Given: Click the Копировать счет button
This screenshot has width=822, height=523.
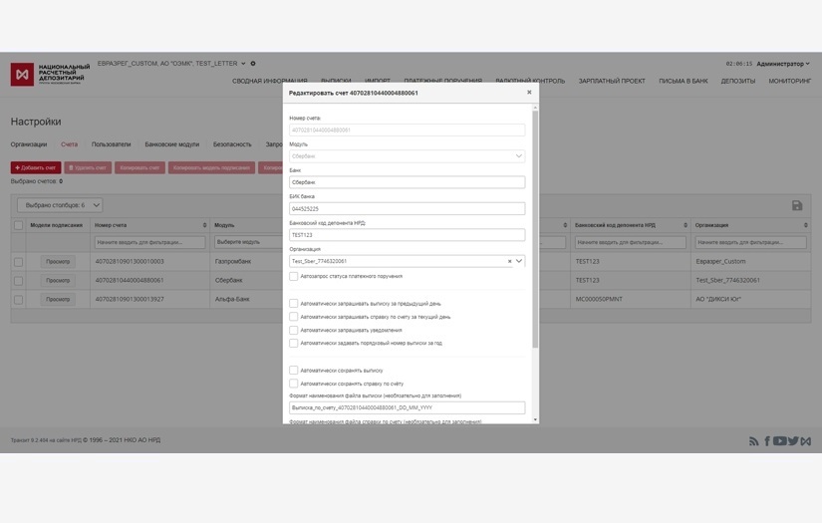Looking at the screenshot, I should coord(139,167).
